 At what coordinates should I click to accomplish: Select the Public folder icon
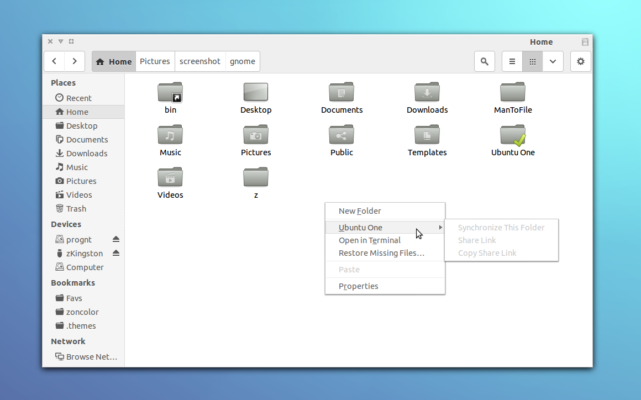(341, 134)
